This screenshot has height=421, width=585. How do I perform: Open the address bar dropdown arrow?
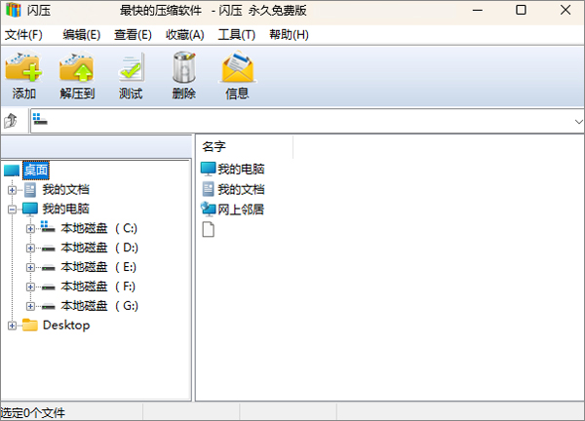[578, 122]
